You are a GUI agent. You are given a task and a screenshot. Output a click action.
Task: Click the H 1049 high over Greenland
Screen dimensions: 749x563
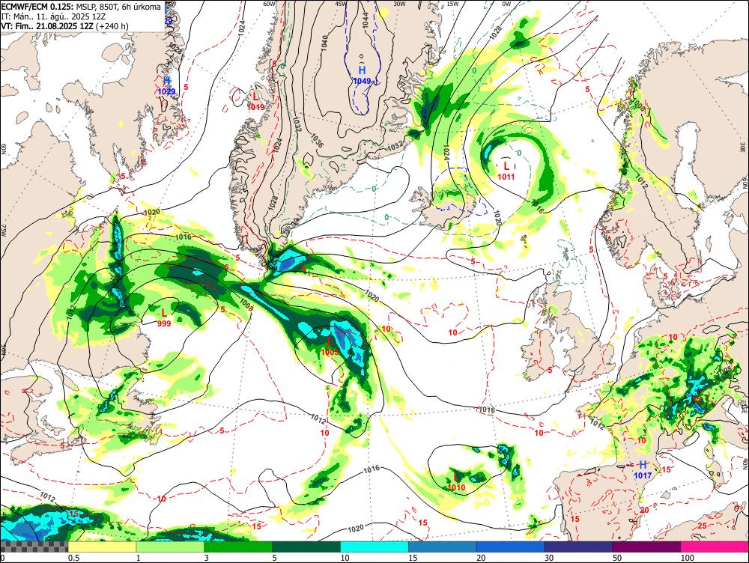(362, 76)
